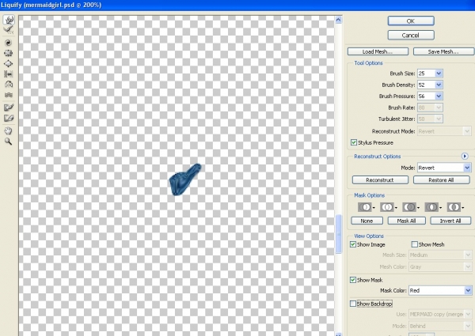Select the Push Left tool
475x336 pixels.
pos(9,74)
